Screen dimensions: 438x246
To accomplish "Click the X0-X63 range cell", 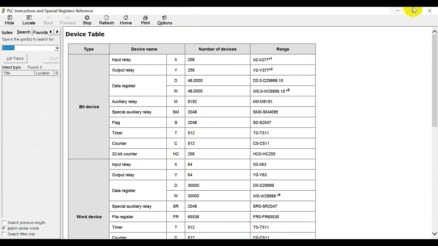I will (x=283, y=164).
